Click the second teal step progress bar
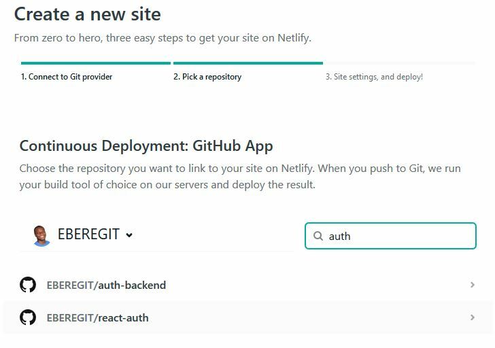The width and height of the screenshot is (495, 348). [x=248, y=63]
